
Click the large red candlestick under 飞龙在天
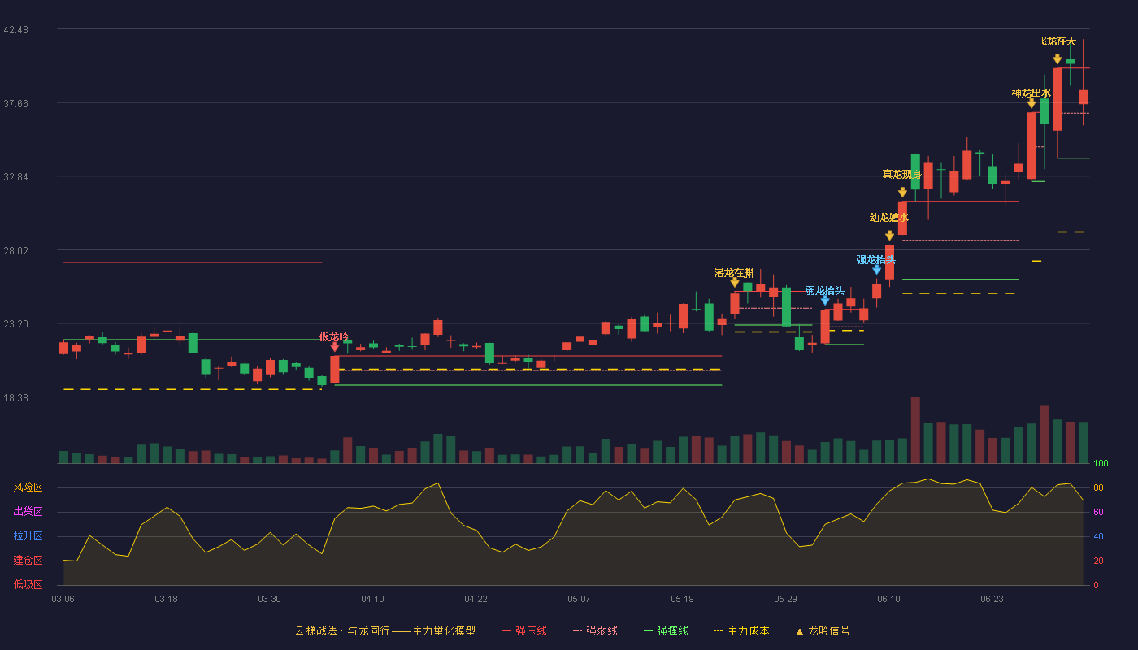[1058, 99]
